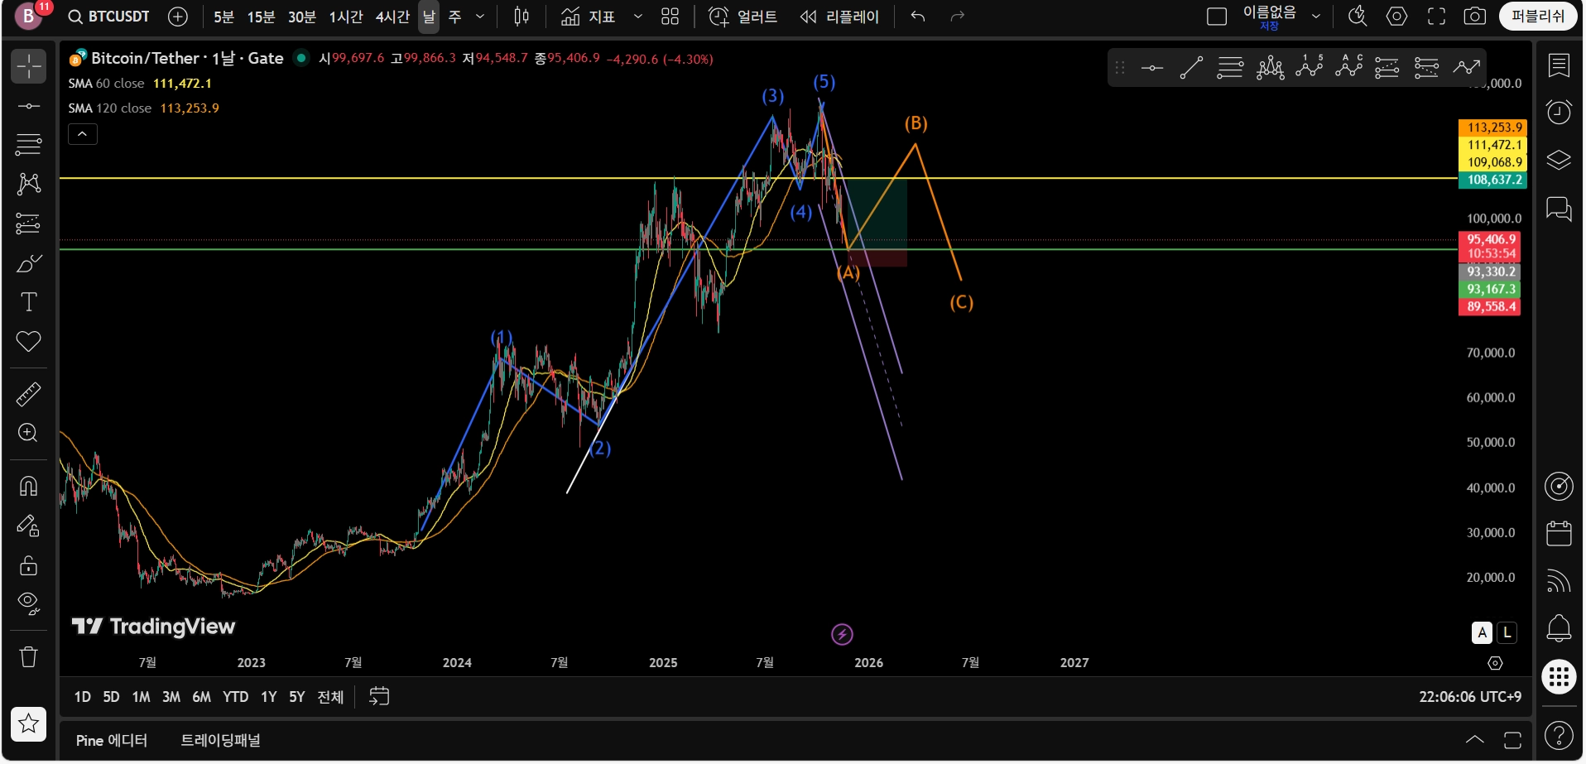1586x764 pixels.
Task: Select the brush drawing tool
Action: pos(28,263)
